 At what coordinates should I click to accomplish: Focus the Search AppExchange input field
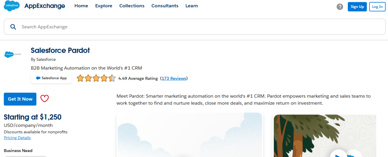[194, 27]
